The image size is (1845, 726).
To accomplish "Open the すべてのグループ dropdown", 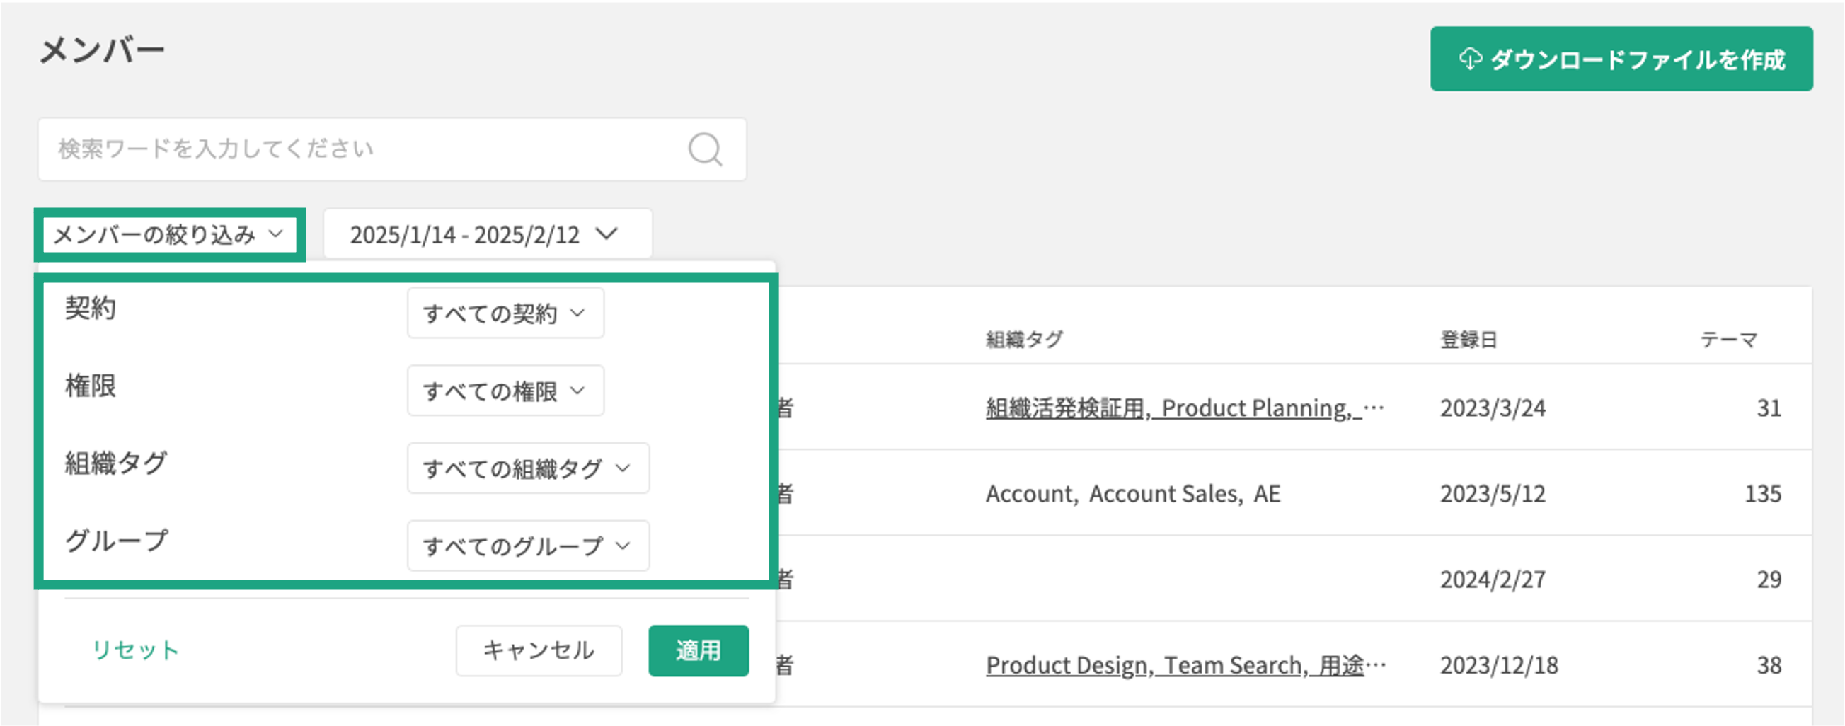I will tap(528, 546).
